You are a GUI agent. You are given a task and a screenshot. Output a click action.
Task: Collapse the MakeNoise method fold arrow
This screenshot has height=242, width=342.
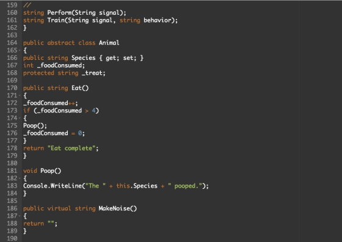pyautogui.click(x=20, y=216)
